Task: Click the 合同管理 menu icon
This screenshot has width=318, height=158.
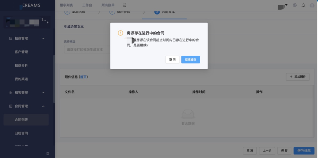Action: tap(11, 106)
